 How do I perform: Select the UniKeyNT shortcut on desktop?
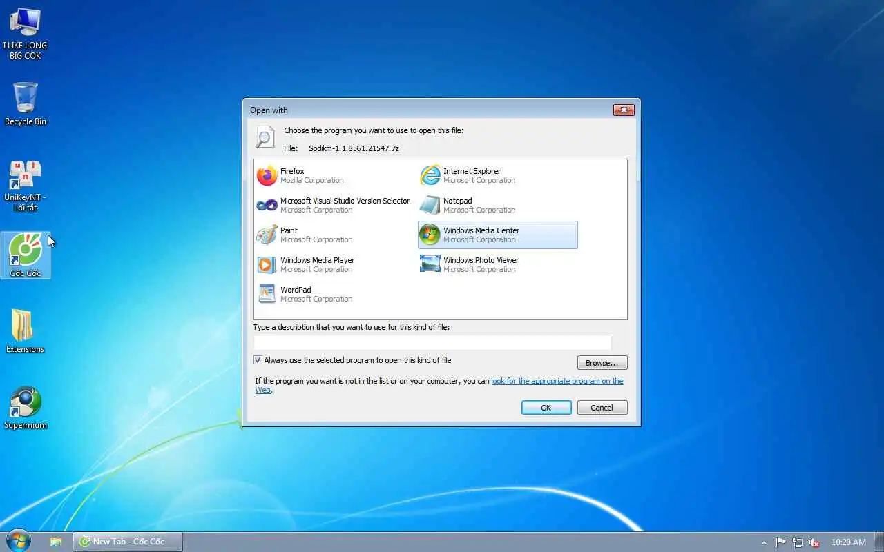click(25, 186)
